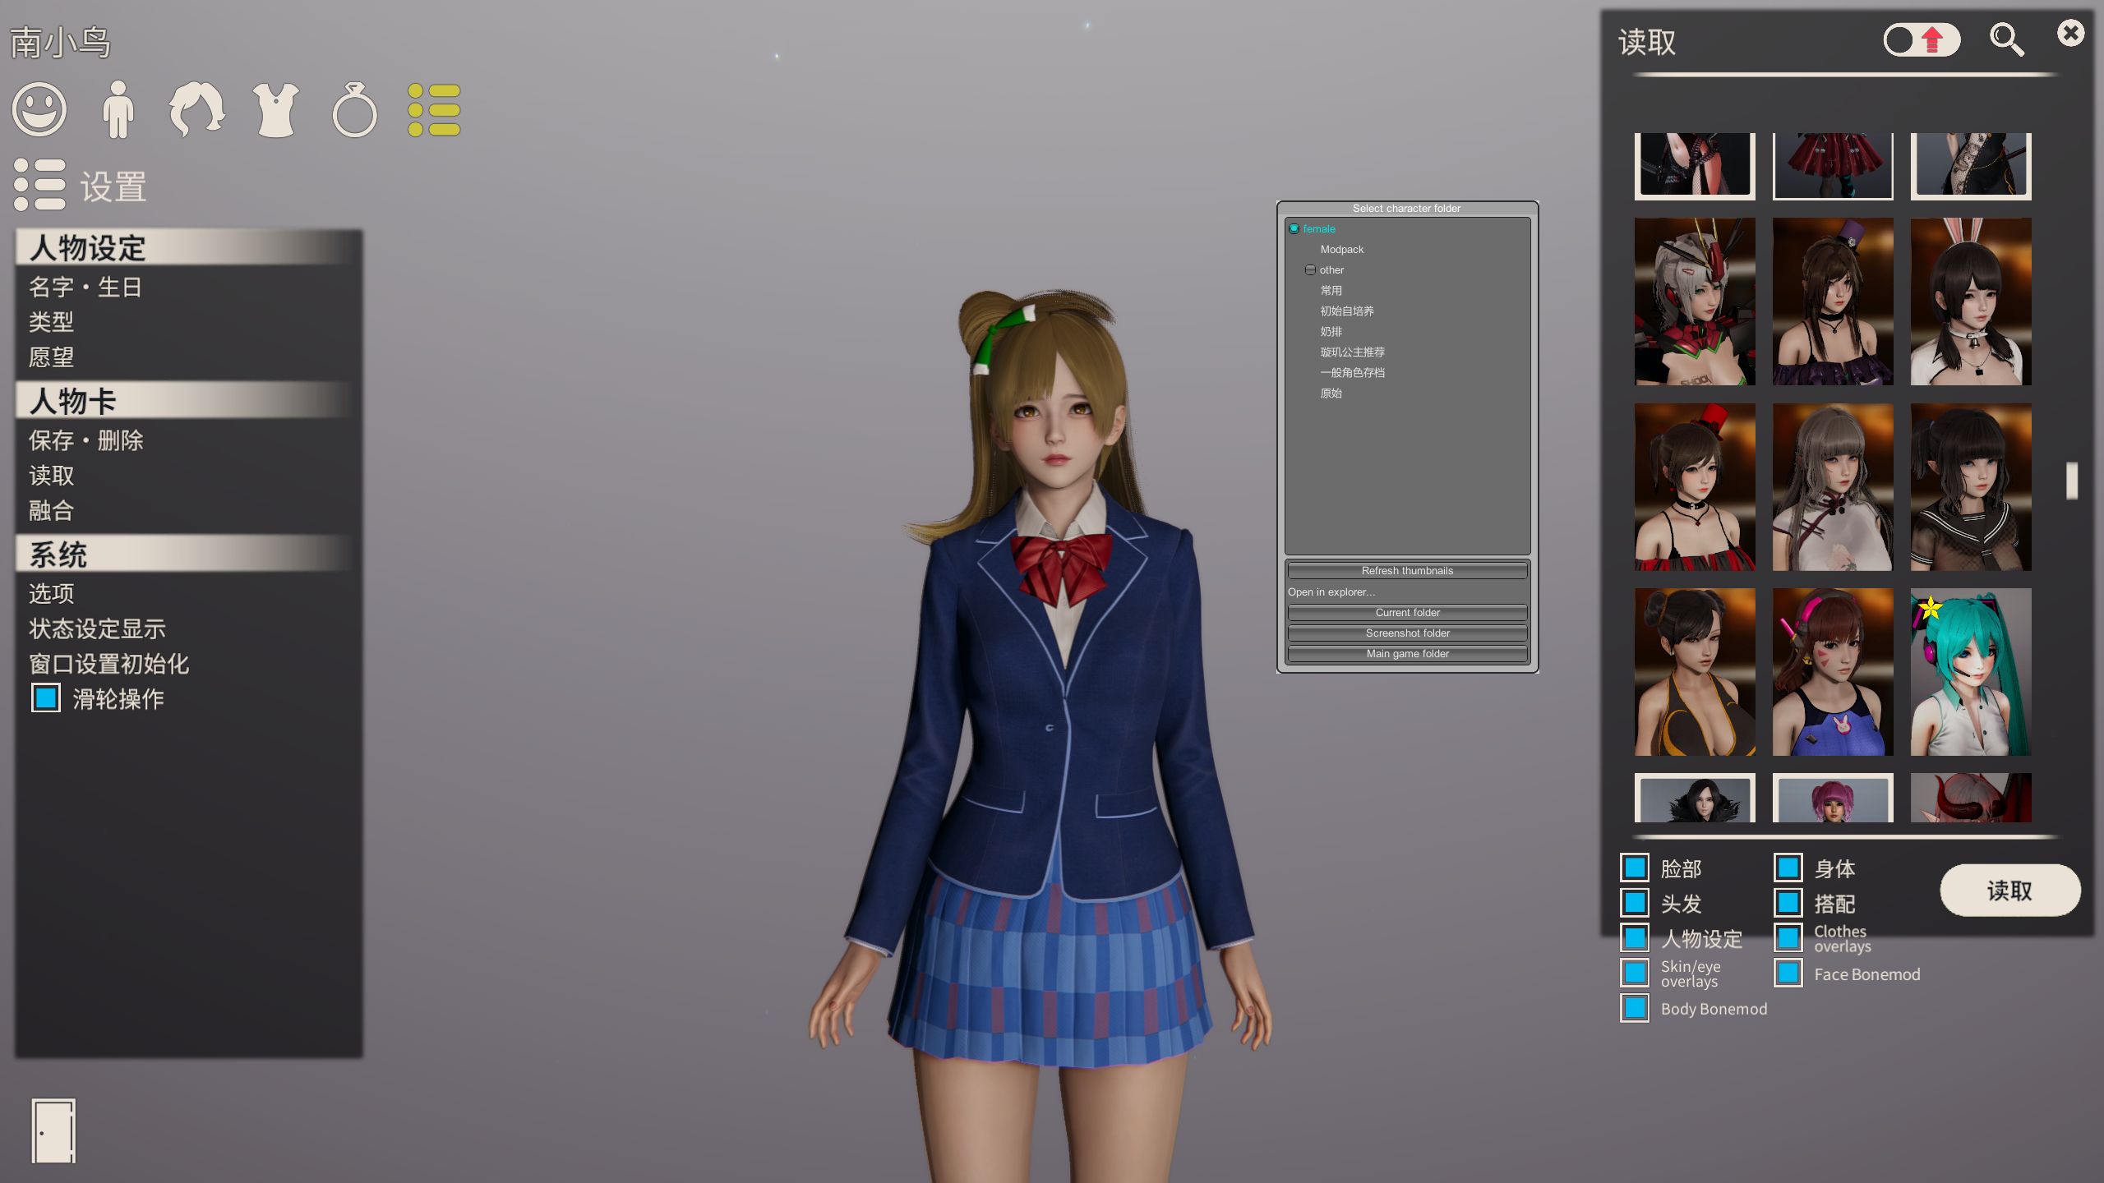Open the accessories ring icon
The image size is (2104, 1183).
[354, 111]
